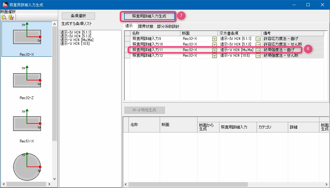330x188 pixels.
Task: Click section list vertical scrollbar thumb
Action: pos(54,84)
